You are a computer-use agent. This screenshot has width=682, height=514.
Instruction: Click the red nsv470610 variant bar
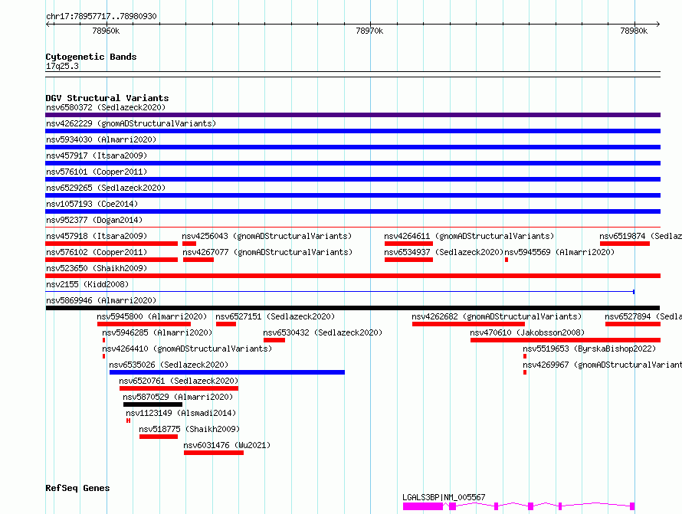tap(566, 340)
